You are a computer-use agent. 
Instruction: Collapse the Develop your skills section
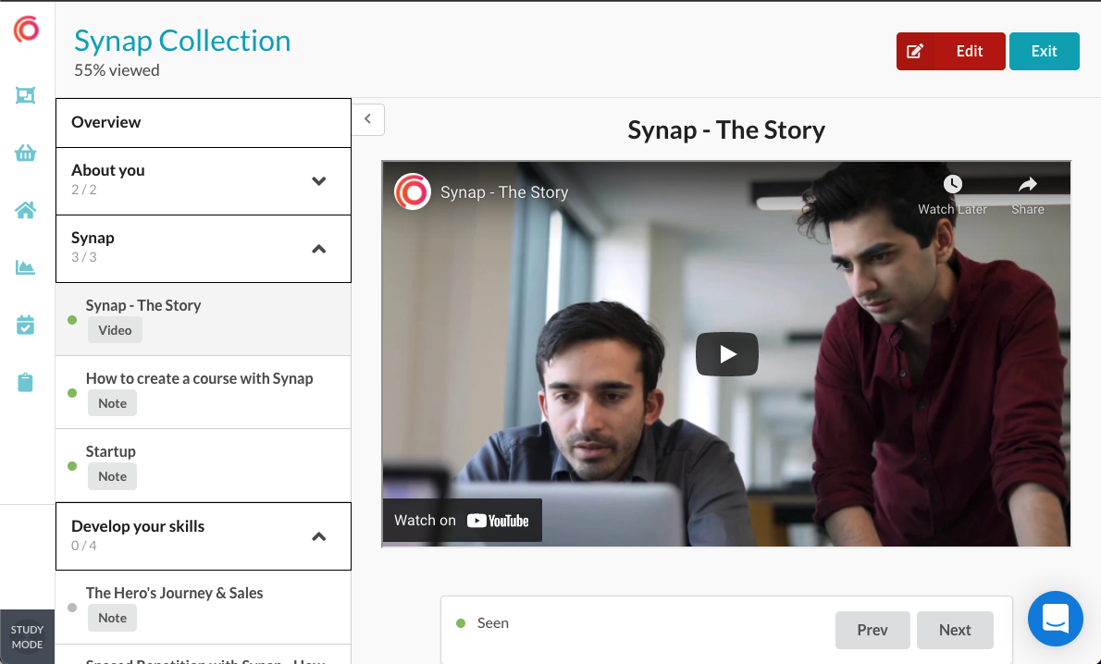pyautogui.click(x=318, y=536)
